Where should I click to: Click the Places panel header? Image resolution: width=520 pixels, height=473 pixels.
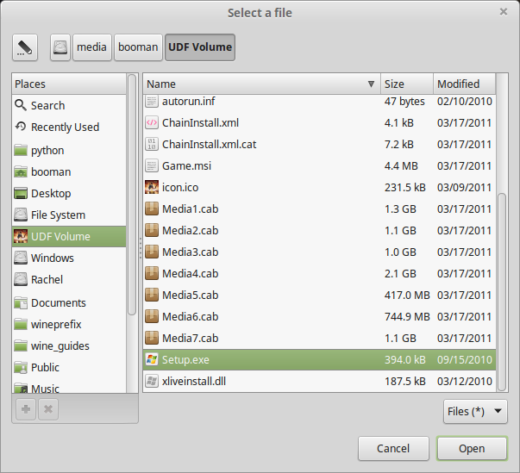click(69, 84)
